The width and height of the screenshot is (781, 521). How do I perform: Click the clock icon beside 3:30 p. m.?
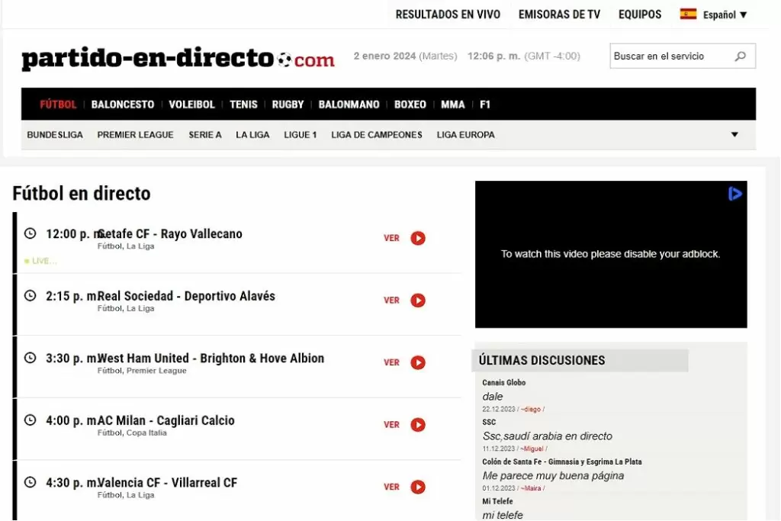[x=31, y=358]
